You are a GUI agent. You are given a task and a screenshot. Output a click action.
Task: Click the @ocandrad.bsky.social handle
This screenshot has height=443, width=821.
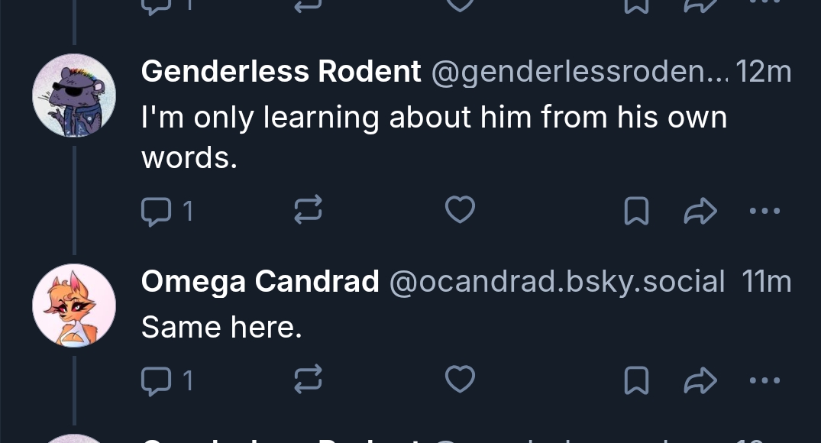point(557,282)
